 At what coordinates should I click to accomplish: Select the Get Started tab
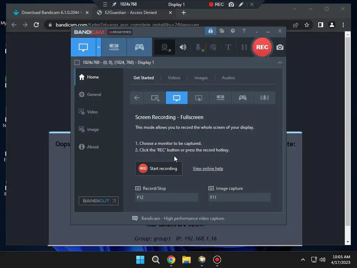143,78
